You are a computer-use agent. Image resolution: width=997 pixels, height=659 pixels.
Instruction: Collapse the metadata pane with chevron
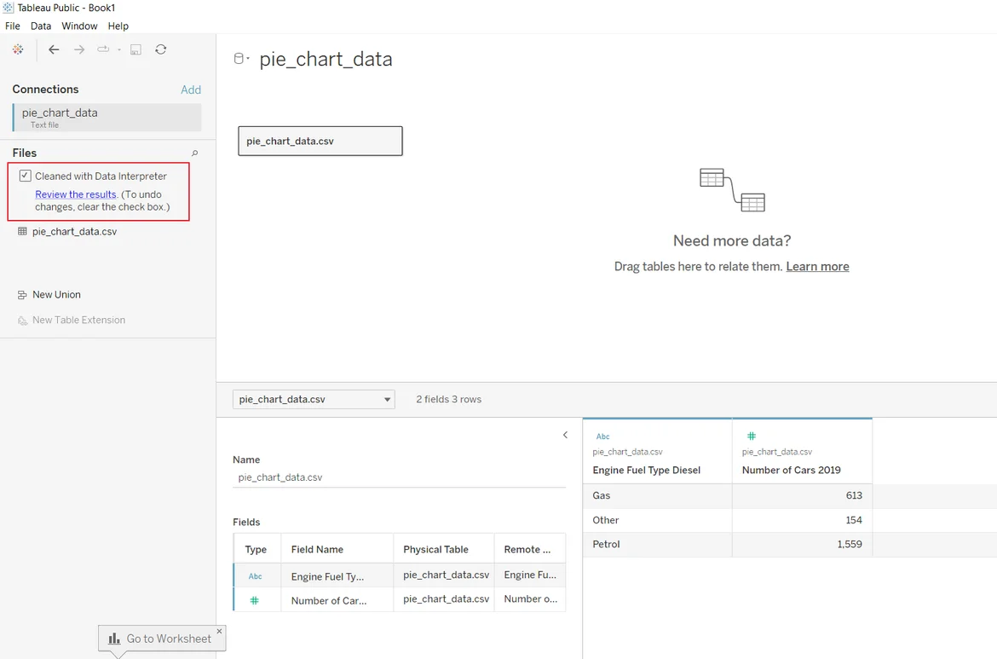(565, 436)
